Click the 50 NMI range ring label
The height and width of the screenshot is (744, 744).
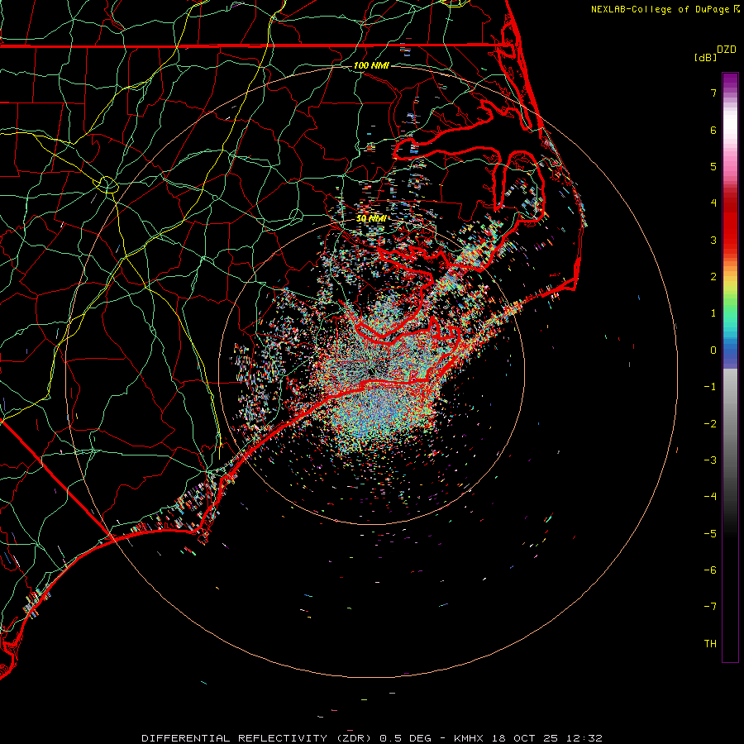point(371,218)
